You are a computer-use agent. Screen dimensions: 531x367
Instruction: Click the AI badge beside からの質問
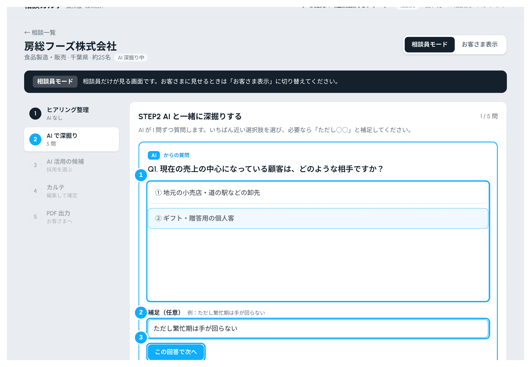154,155
